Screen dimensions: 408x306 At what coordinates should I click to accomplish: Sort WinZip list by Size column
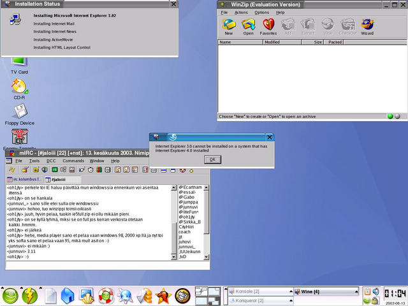click(x=312, y=42)
